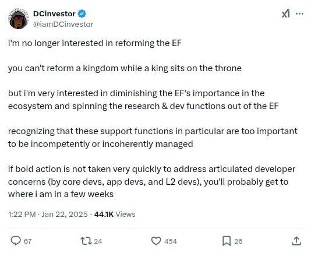Click the Grok xI icon
The width and height of the screenshot is (311, 253).
coord(285,14)
